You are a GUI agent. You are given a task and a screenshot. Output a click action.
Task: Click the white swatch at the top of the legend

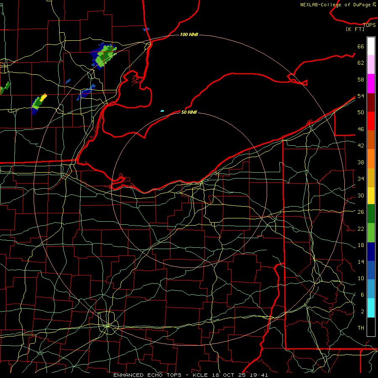point(371,46)
